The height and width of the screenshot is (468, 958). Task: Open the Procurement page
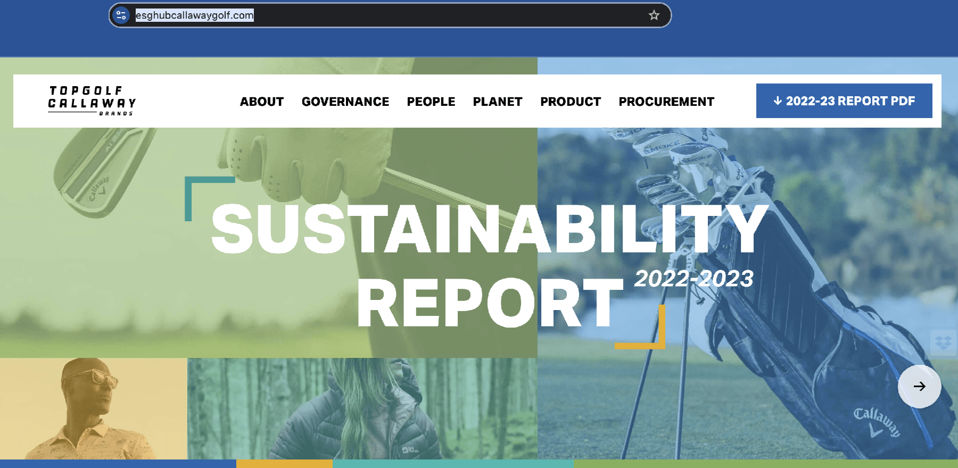[666, 102]
